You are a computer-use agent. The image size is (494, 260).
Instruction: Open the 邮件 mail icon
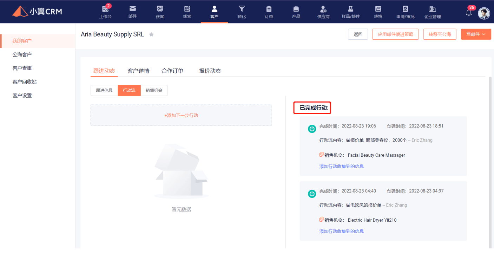point(132,9)
